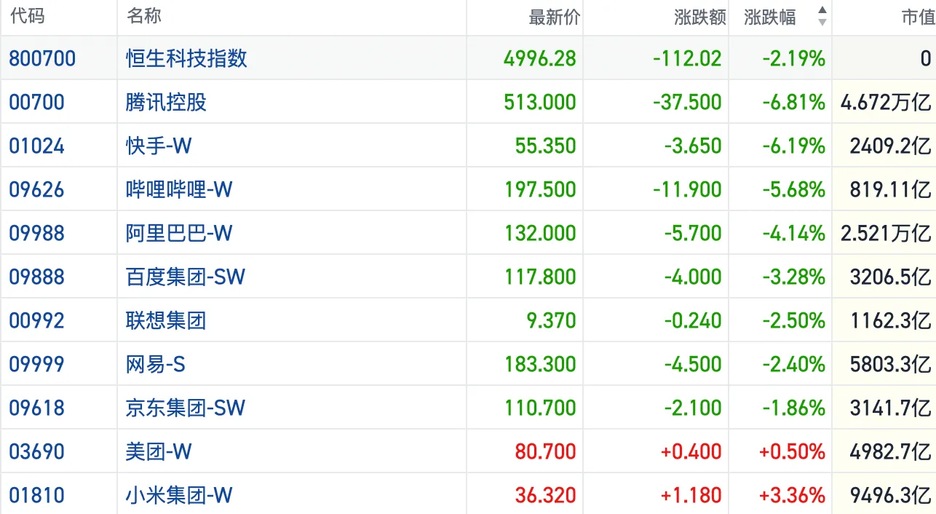Click 网易-S stock name
This screenshot has height=514, width=936.
tap(155, 364)
